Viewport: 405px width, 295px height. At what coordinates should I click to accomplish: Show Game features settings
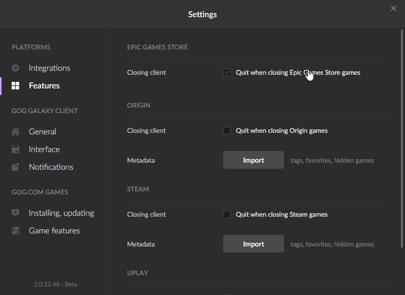click(54, 230)
